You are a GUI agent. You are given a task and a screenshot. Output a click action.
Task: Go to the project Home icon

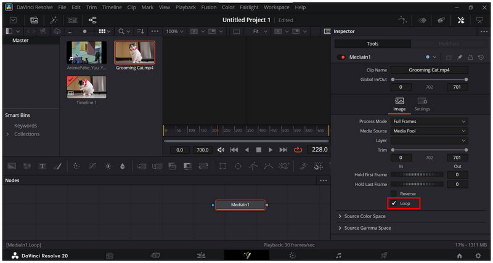coord(459,256)
